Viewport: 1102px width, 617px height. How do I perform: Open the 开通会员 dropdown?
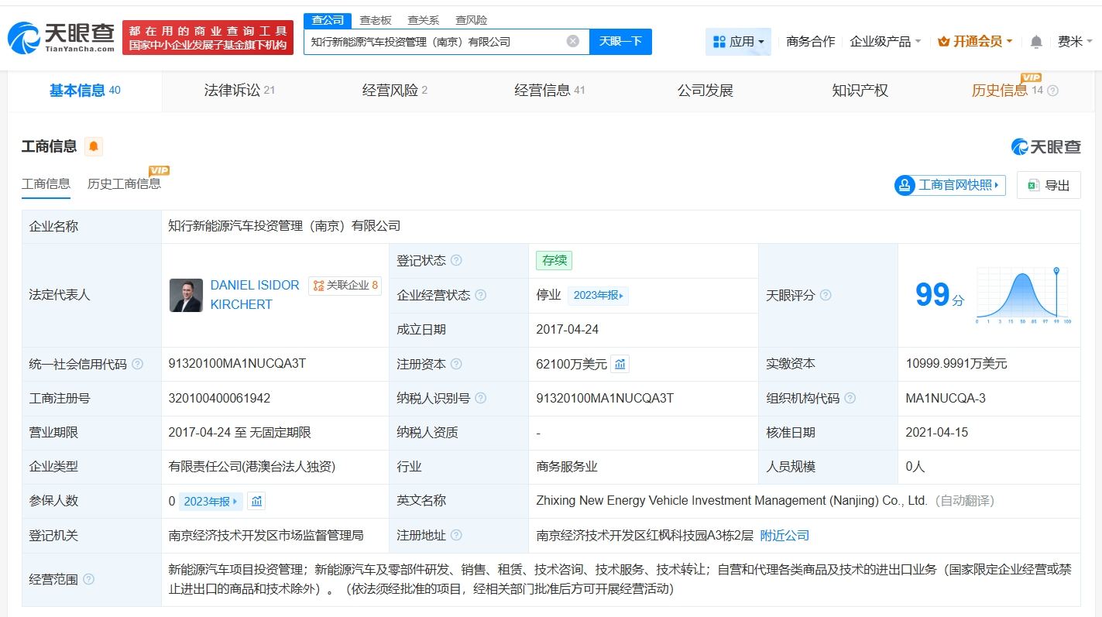point(975,42)
